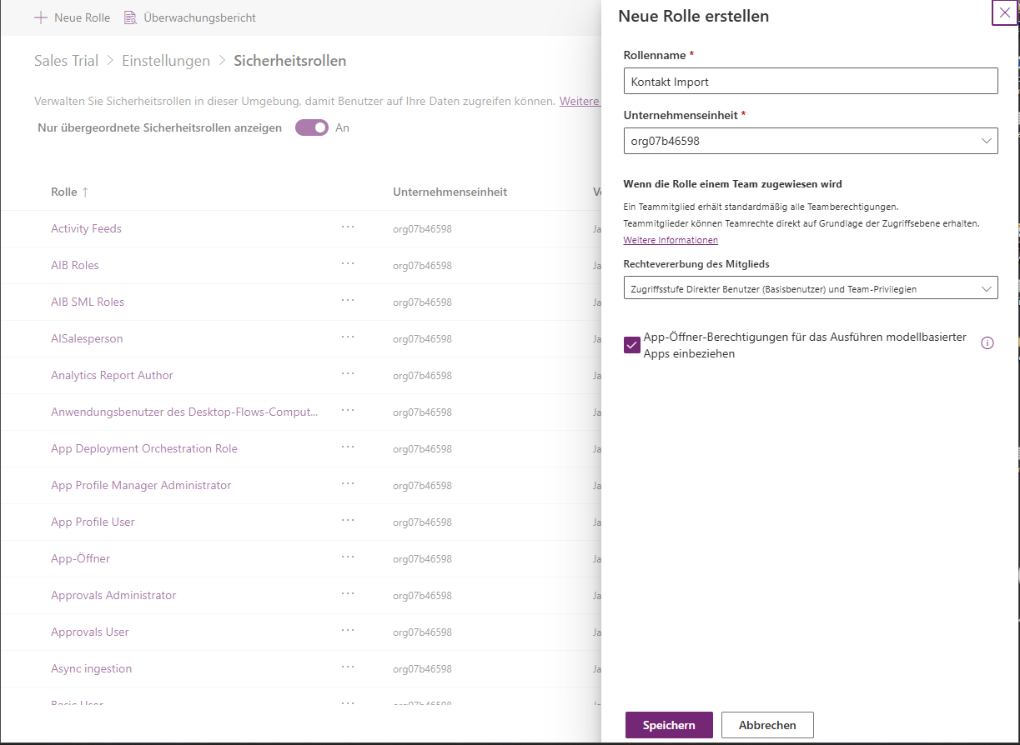Click into the Rollenname text field
The width and height of the screenshot is (1020, 745).
point(810,82)
